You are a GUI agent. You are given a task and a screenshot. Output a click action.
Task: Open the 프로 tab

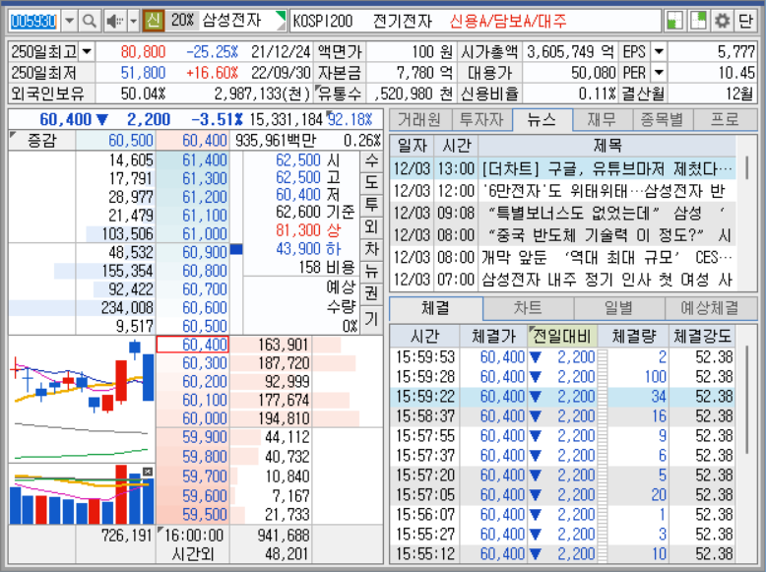[x=725, y=120]
